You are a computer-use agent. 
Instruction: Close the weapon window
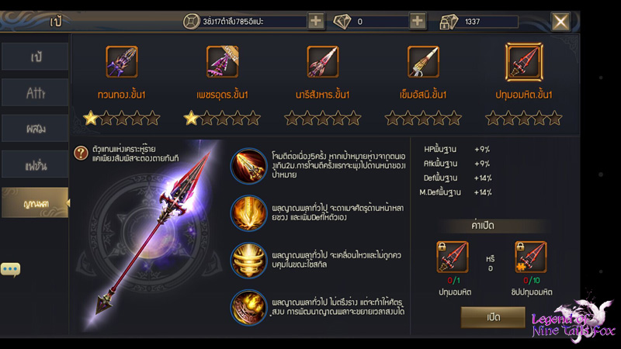[x=560, y=22]
